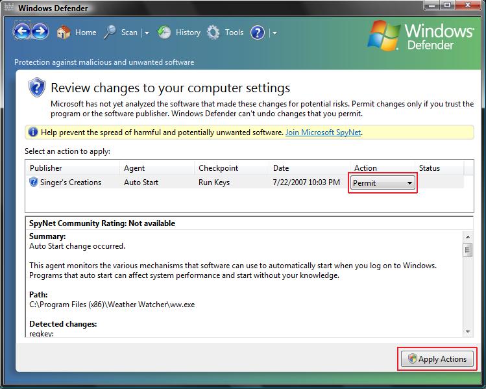Click the details pane scrollbar thumb

coord(468,250)
